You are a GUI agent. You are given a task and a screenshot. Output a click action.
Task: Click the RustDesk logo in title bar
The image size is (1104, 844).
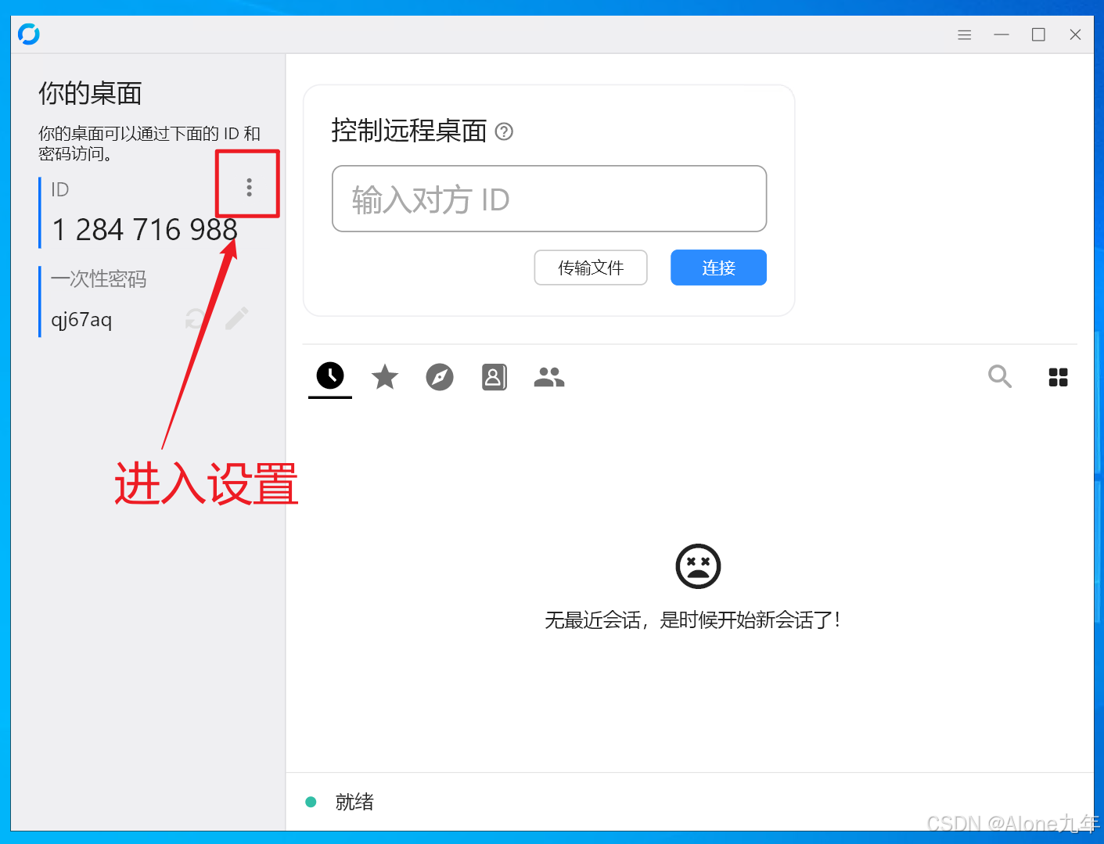[x=29, y=34]
